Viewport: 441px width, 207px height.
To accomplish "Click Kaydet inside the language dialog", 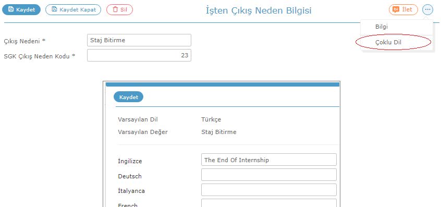I will click(x=129, y=97).
